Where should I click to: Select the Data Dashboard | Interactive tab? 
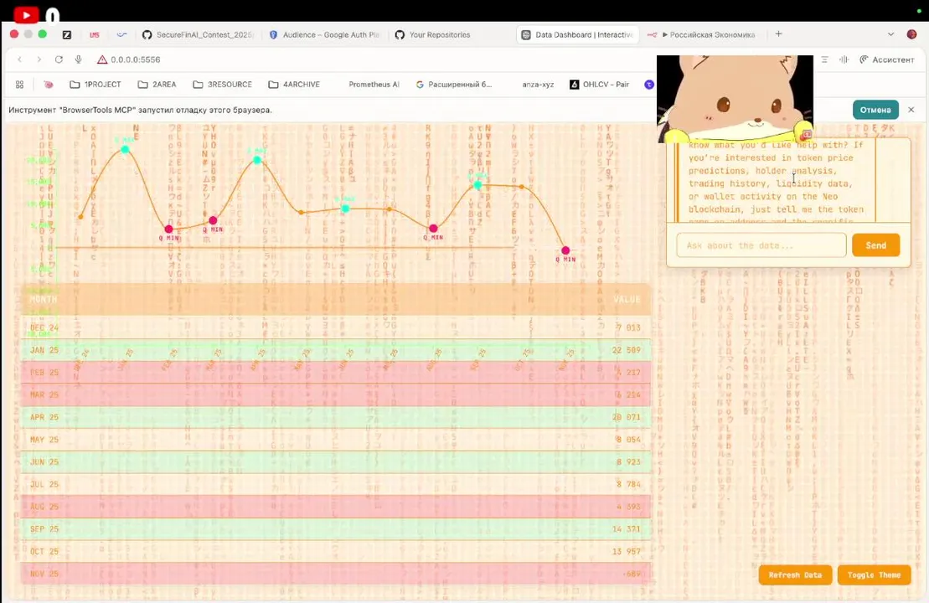point(578,34)
